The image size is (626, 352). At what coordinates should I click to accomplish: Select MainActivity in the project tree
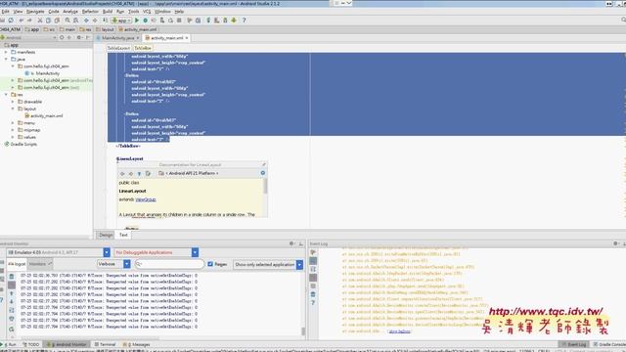click(42, 73)
